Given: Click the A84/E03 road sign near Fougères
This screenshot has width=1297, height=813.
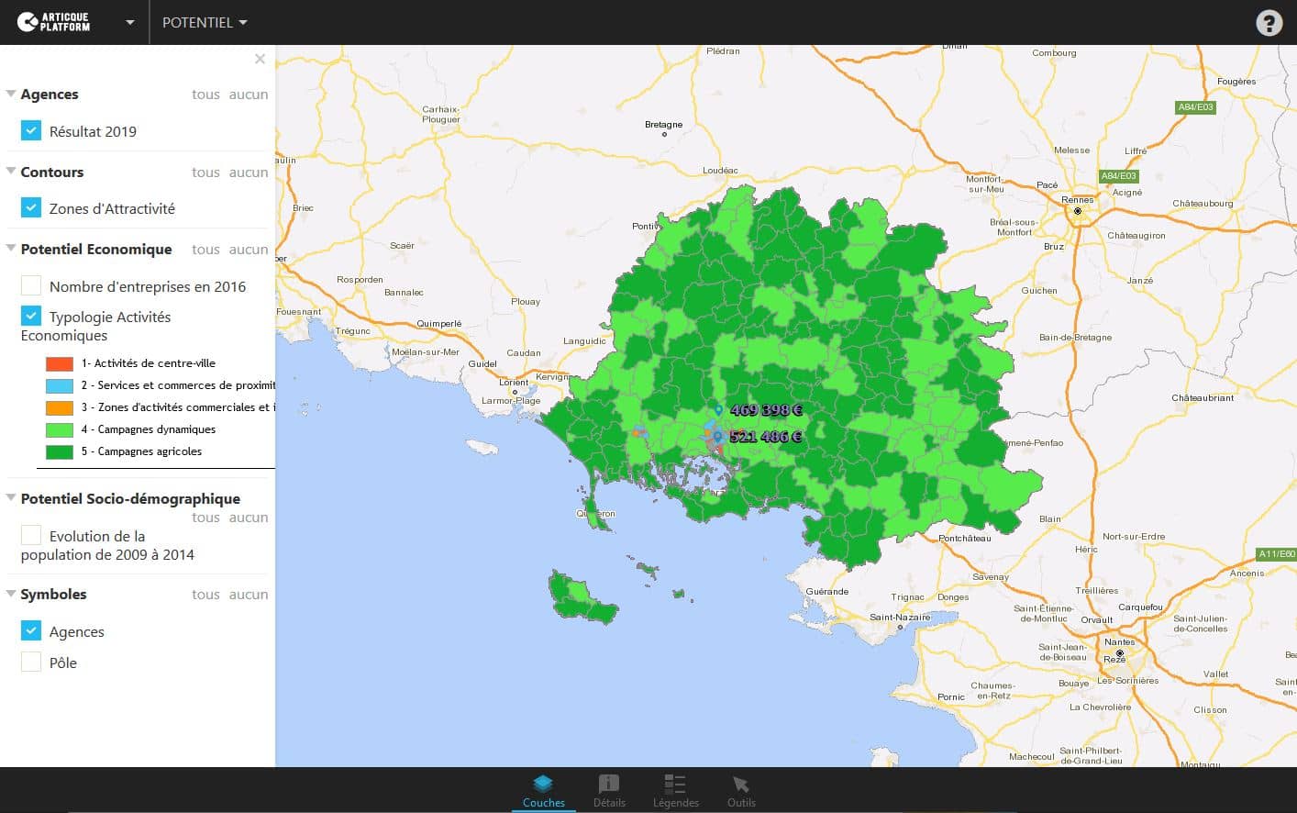Looking at the screenshot, I should tap(1195, 107).
